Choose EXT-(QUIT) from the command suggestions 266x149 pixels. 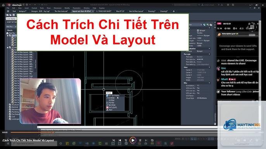pyautogui.click(x=115, y=107)
